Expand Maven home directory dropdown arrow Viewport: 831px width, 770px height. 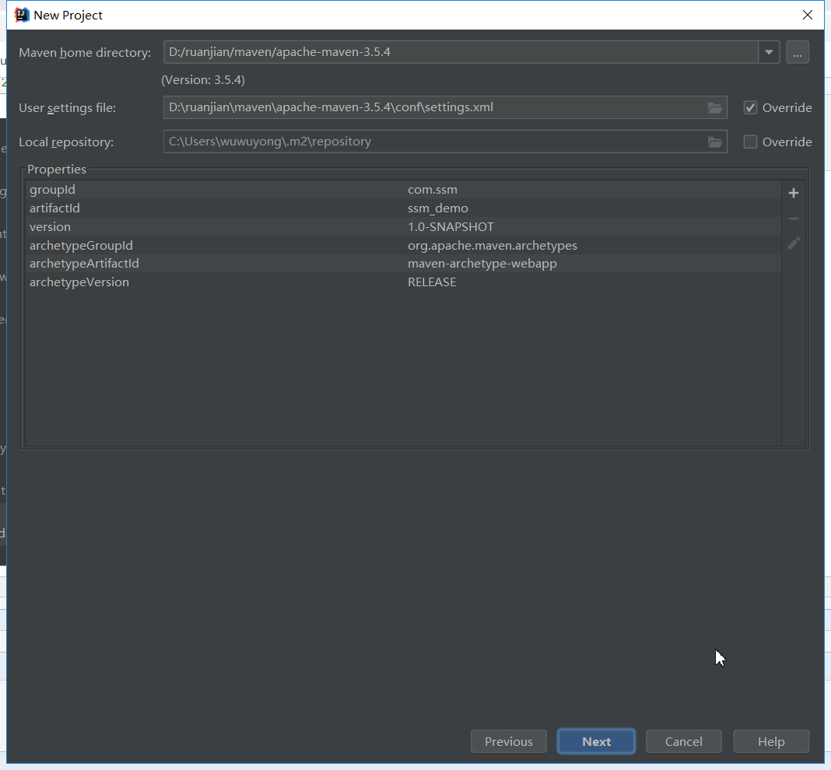[769, 53]
